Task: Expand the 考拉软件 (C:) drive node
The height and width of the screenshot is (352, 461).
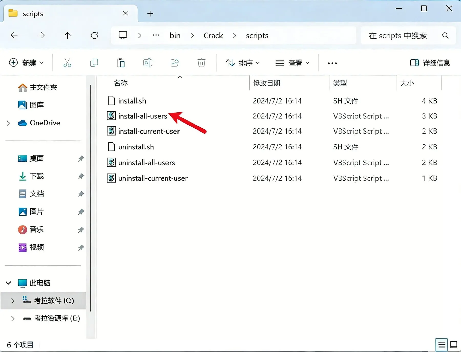Action: tap(13, 301)
